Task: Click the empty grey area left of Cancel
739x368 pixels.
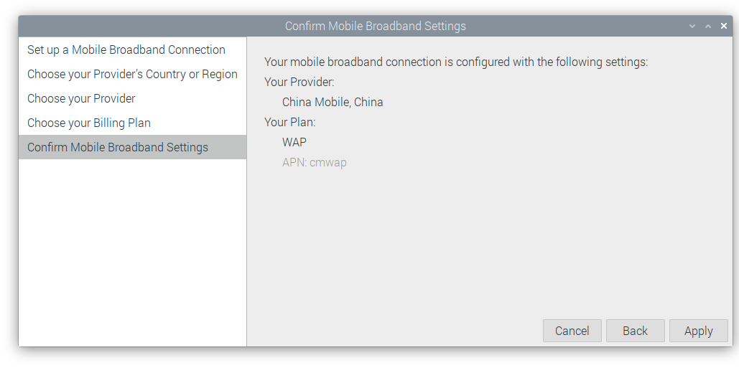Action: (395, 331)
